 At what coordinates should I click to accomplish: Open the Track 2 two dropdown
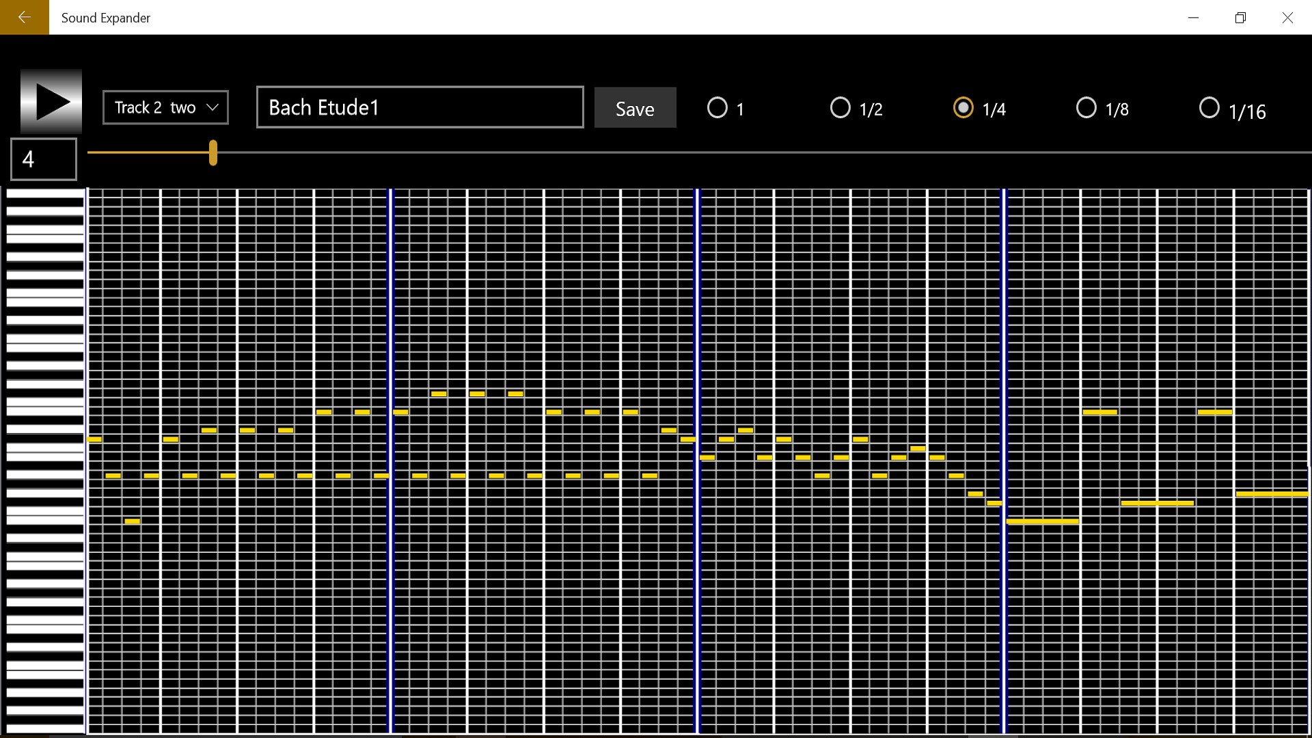165,107
